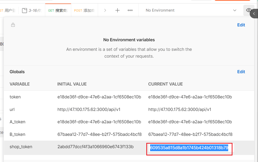Select the token variable name

tap(15, 97)
